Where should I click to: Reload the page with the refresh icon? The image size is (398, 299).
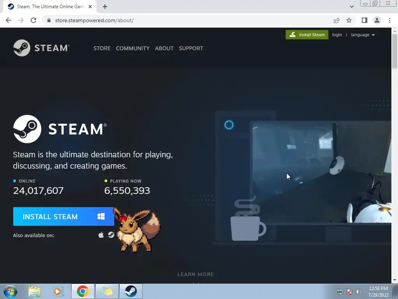click(x=33, y=20)
